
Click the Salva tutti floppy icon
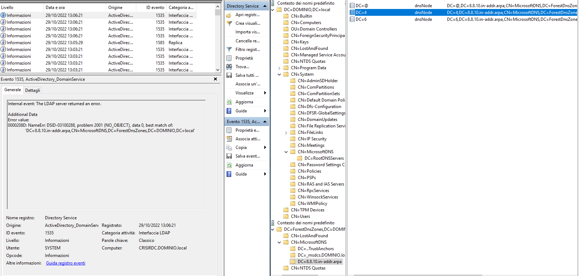229,75
